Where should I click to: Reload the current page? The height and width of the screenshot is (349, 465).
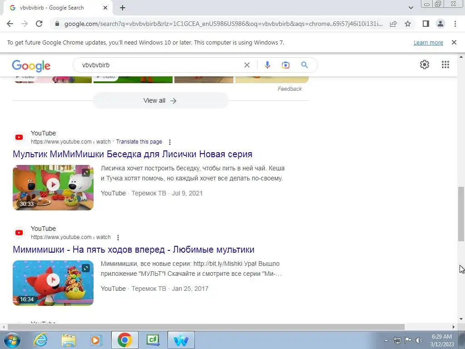[x=39, y=24]
